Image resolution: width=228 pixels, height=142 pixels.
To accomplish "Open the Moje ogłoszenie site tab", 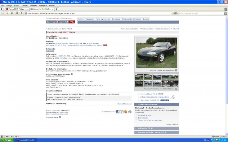I will tap(103, 19).
